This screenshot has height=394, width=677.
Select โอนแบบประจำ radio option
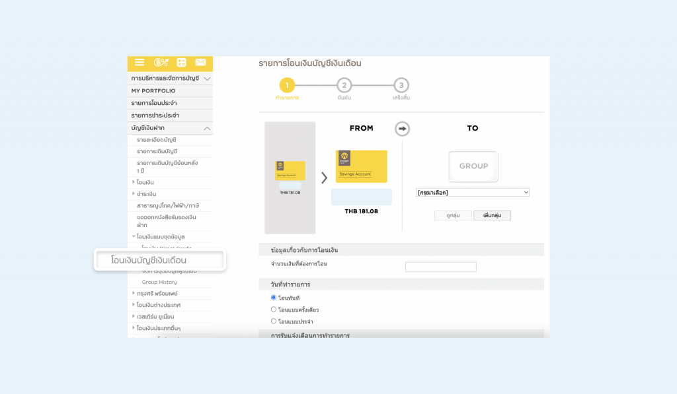[x=274, y=321]
